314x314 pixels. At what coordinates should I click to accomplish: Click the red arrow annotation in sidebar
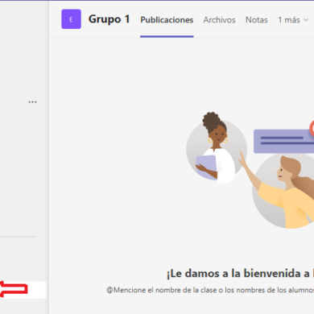pos(14,289)
